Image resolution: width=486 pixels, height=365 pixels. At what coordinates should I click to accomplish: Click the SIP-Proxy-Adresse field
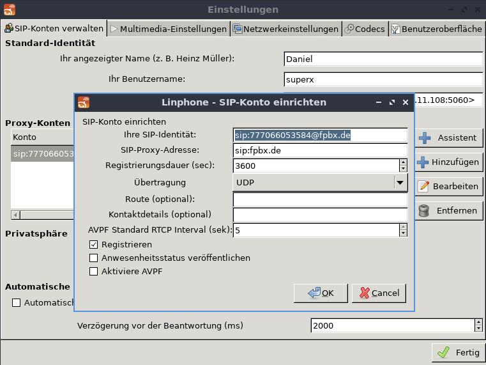tap(320, 150)
